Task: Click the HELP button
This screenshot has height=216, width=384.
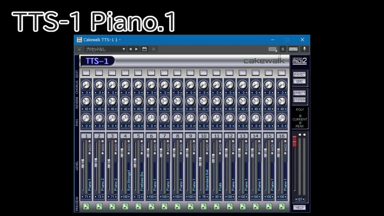Action: (299, 208)
